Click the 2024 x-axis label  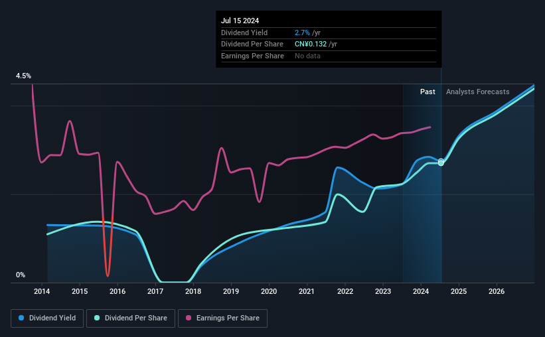(x=421, y=291)
